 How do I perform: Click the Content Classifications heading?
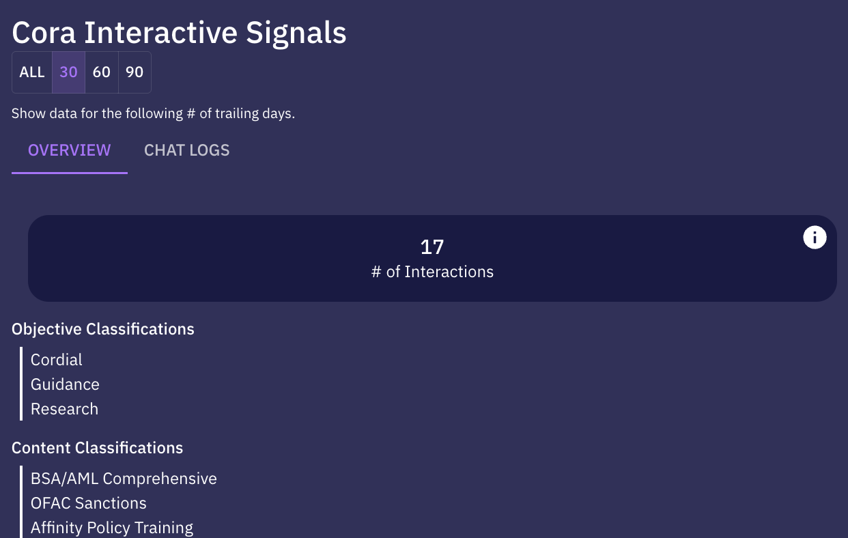point(98,448)
